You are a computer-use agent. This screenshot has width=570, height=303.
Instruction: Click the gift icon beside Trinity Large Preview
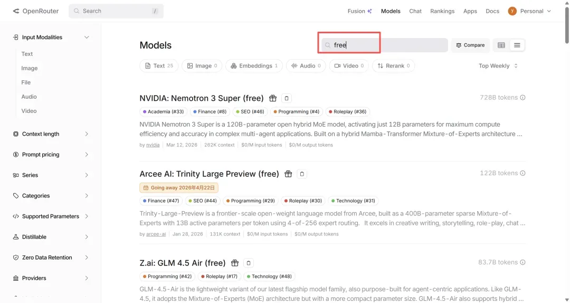click(x=288, y=174)
